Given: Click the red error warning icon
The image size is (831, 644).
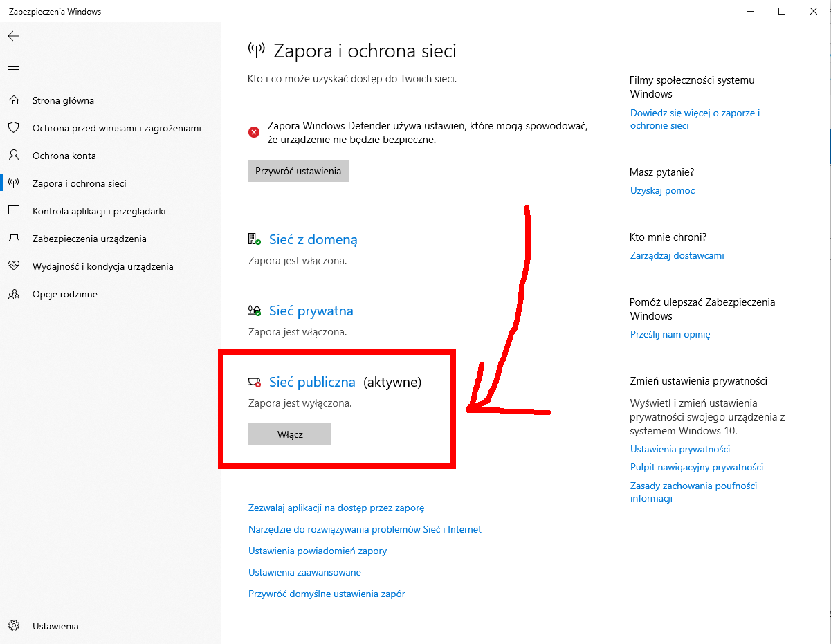Looking at the screenshot, I should (254, 132).
